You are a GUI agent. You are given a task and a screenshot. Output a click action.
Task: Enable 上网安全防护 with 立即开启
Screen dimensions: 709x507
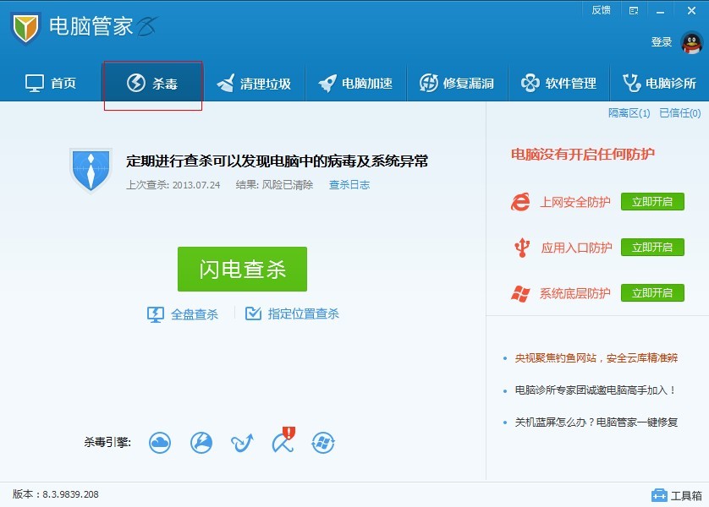click(x=652, y=202)
